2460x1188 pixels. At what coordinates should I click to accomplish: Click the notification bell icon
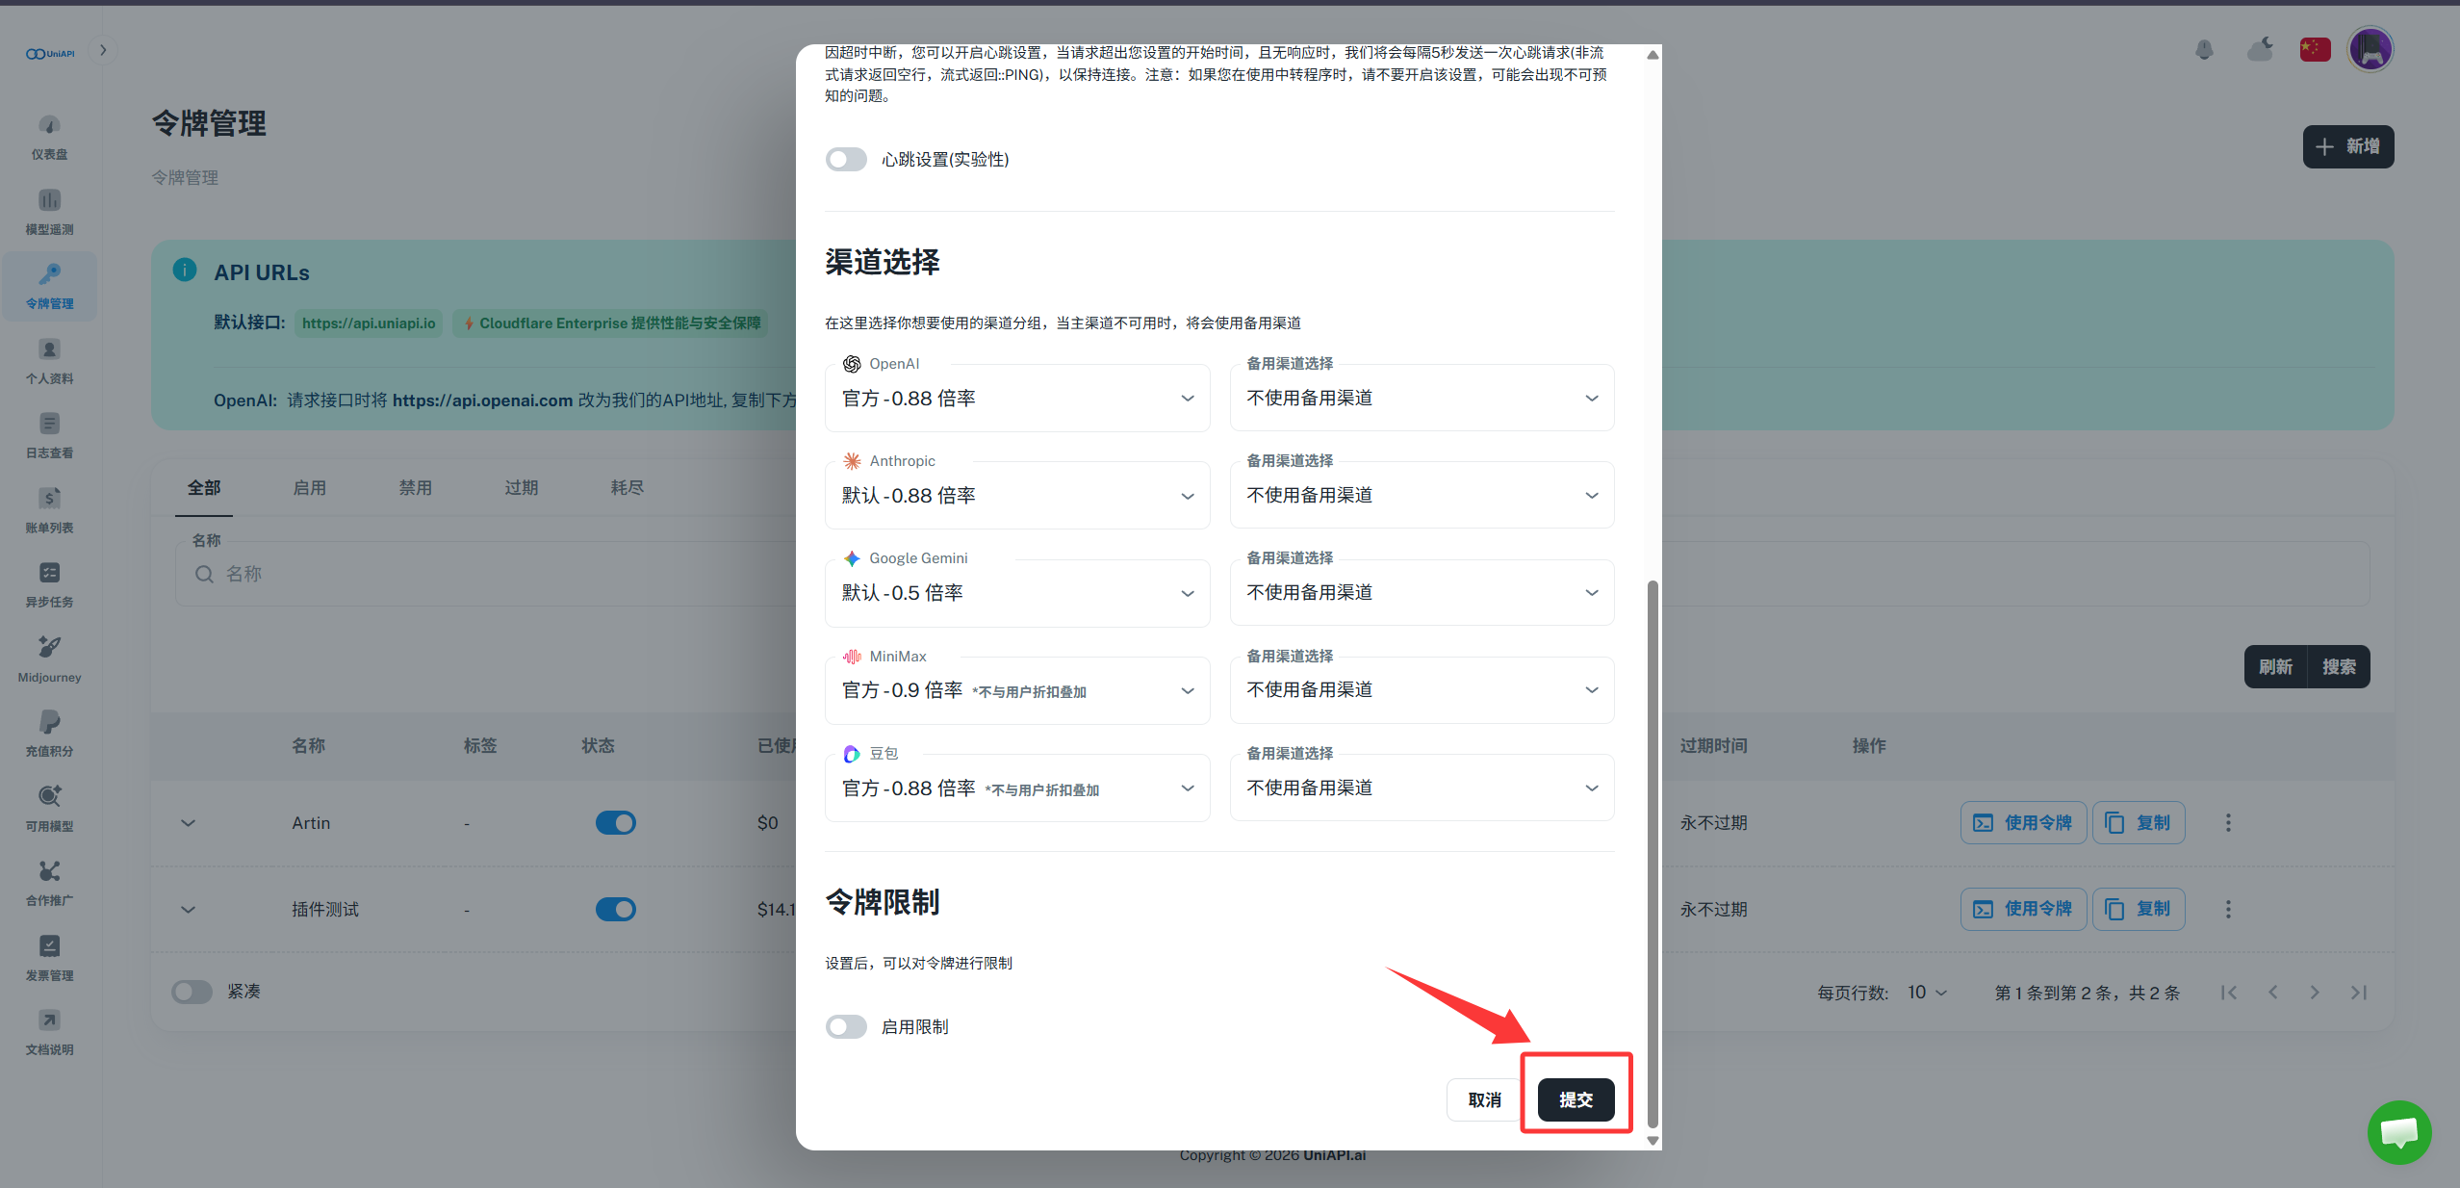coord(2205,49)
